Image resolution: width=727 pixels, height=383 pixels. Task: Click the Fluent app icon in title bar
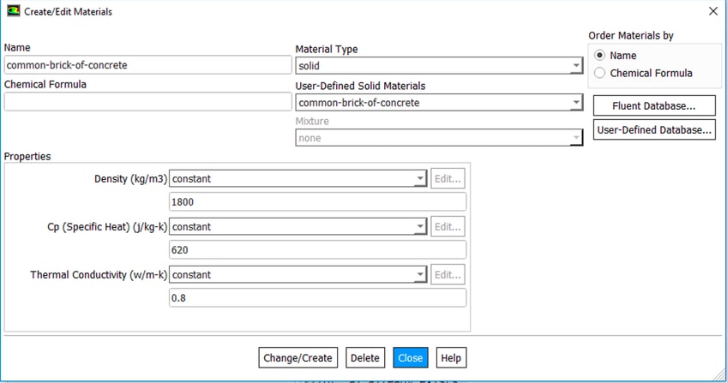pyautogui.click(x=12, y=11)
